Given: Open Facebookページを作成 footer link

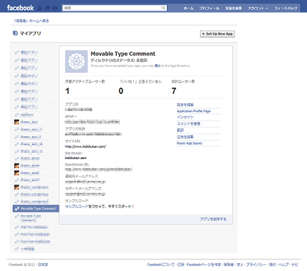Looking at the screenshot, I should 204,264.
